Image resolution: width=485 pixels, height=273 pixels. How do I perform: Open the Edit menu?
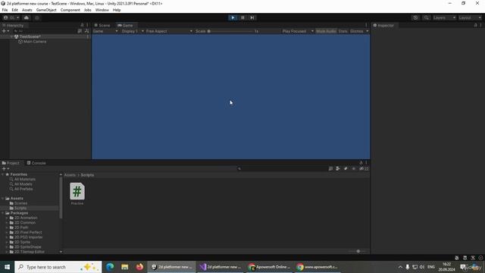pyautogui.click(x=14, y=10)
